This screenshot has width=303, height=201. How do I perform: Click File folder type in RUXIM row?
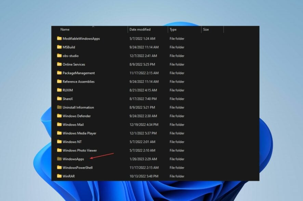tap(177, 90)
